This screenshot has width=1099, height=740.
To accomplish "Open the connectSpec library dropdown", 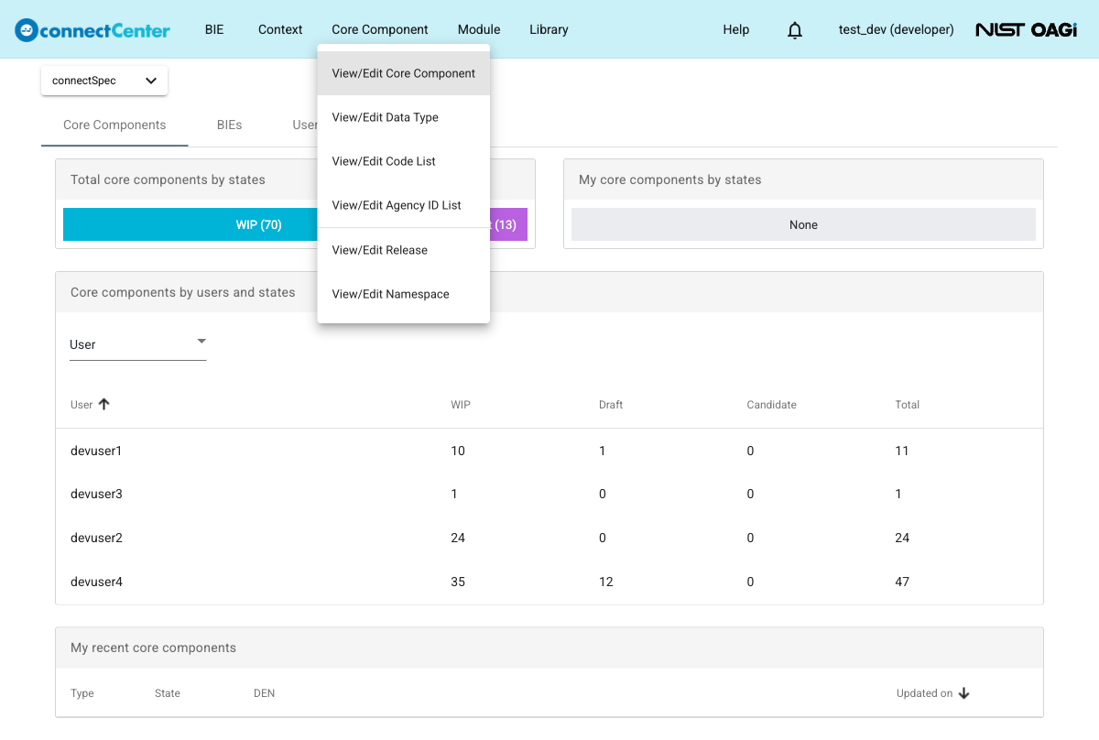I will [x=104, y=81].
